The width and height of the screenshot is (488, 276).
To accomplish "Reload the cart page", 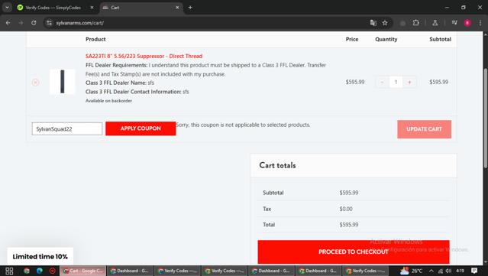I will (x=34, y=23).
